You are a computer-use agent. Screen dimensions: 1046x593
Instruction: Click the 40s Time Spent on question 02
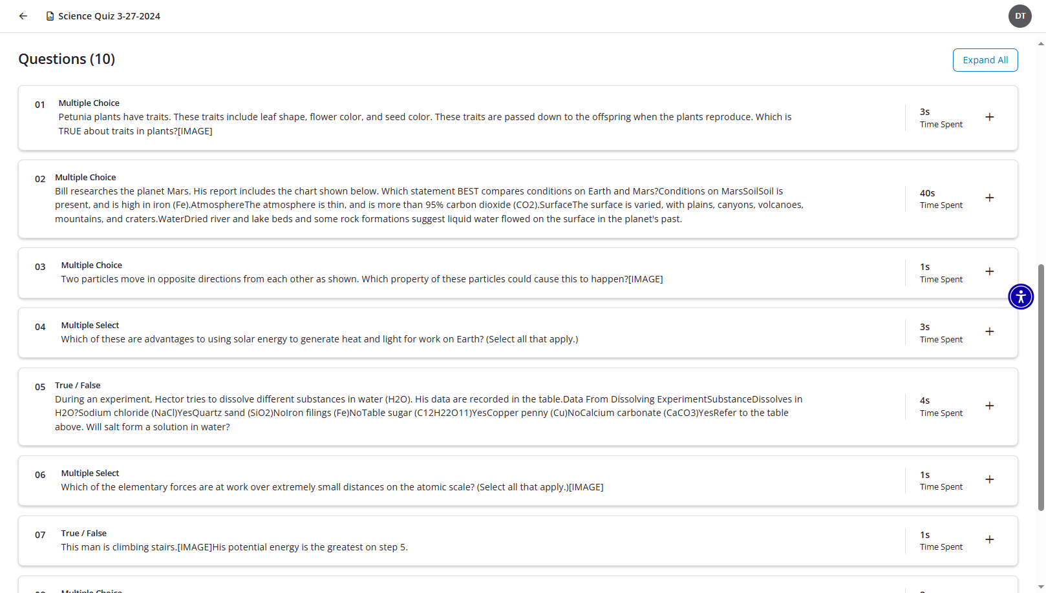(941, 199)
